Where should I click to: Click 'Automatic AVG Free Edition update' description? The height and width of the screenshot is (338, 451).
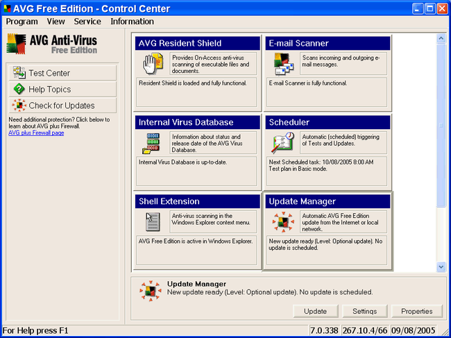point(340,222)
